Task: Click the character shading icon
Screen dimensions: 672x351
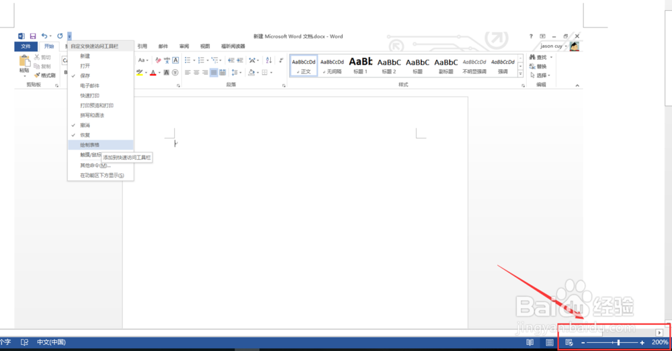Action: point(166,72)
